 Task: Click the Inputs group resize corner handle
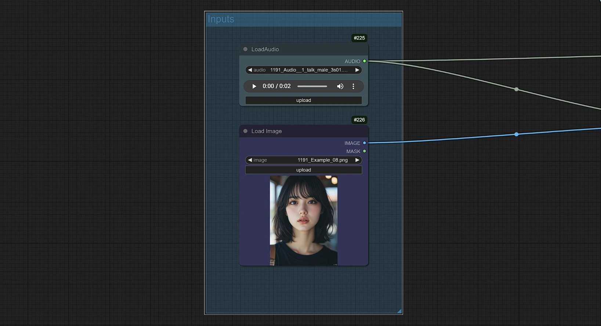pyautogui.click(x=399, y=311)
